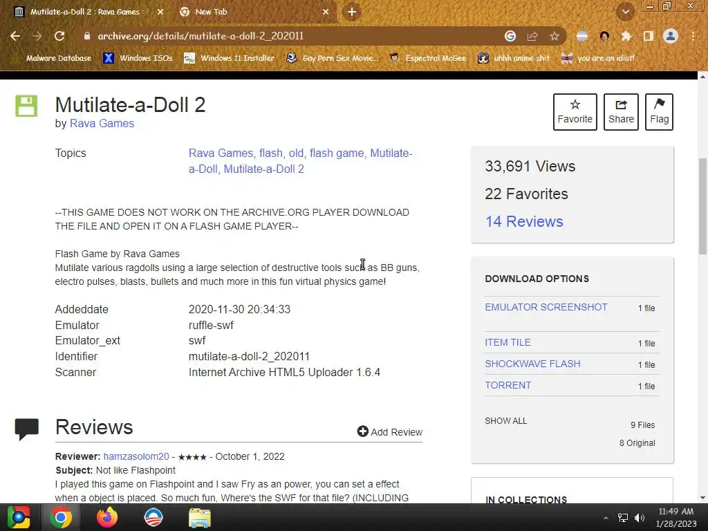Open the Rava Games author link
The width and height of the screenshot is (708, 531).
[x=102, y=123]
